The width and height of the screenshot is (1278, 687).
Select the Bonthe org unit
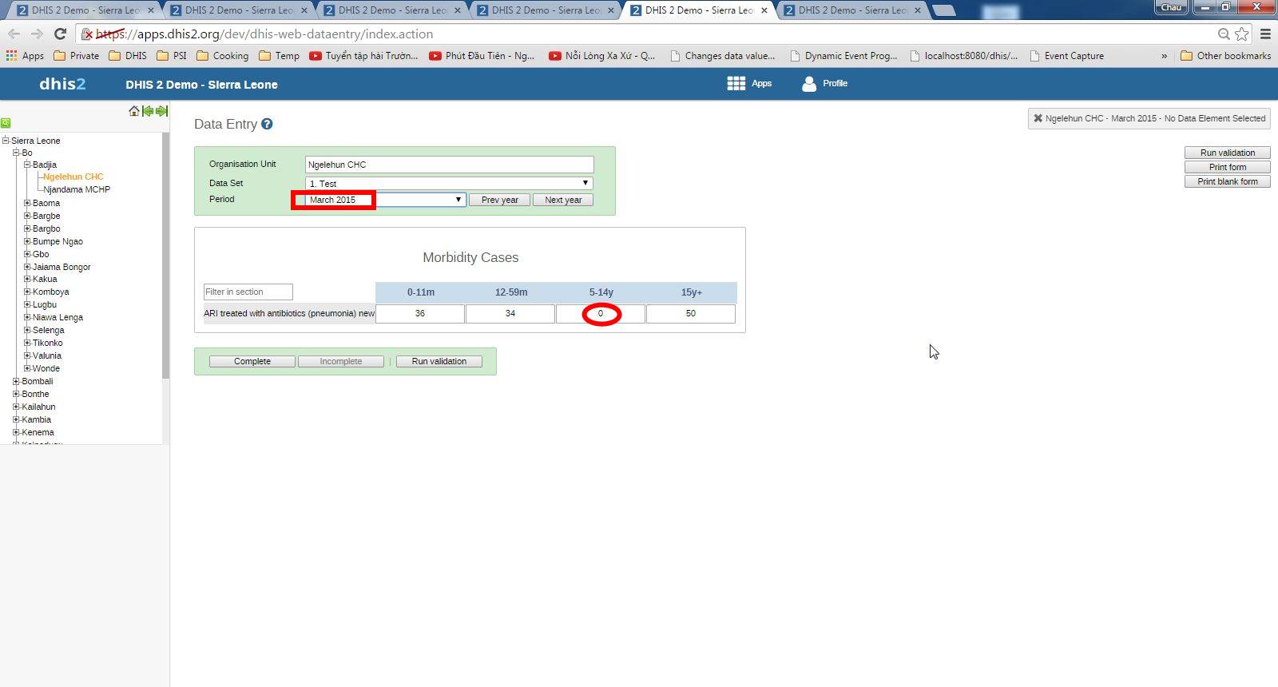point(35,394)
